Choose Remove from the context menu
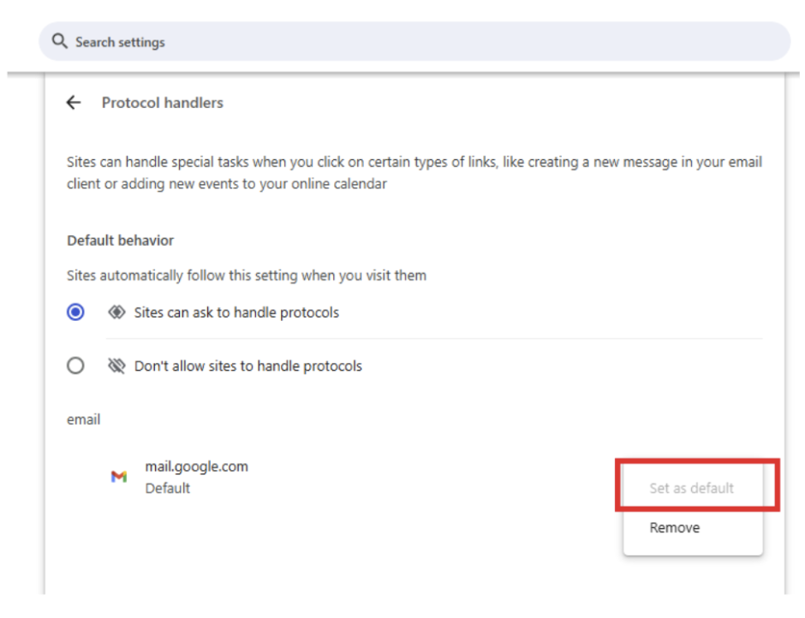 [x=693, y=527]
